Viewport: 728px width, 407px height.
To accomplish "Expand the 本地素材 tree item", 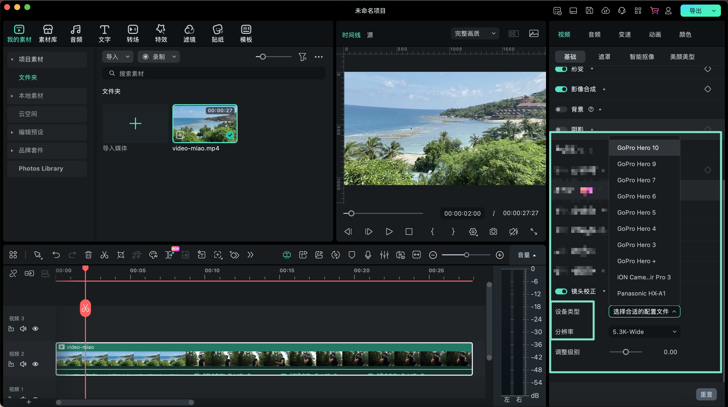I will coord(12,96).
